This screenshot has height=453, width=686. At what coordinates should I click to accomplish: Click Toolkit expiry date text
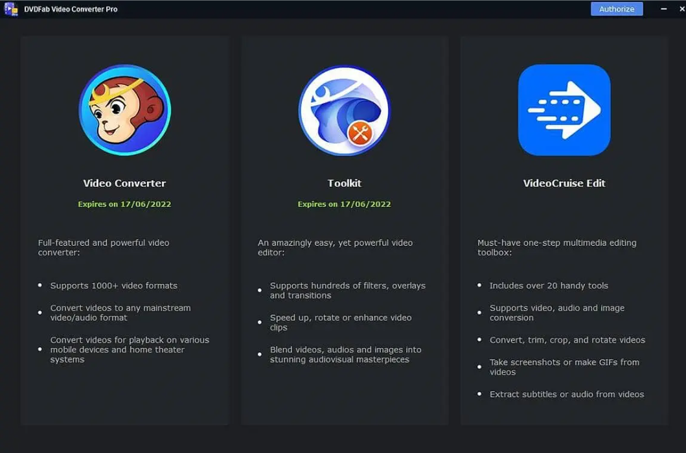point(345,204)
